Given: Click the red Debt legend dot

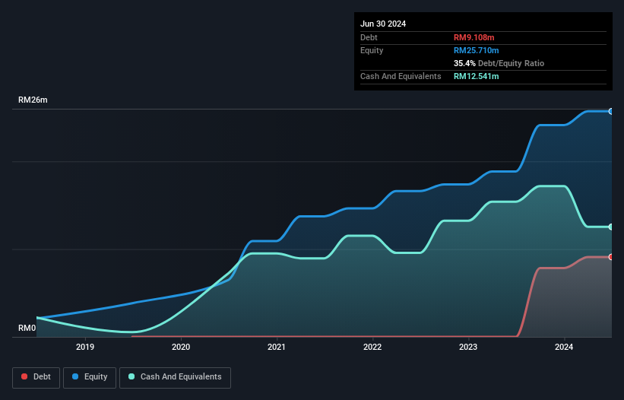Looking at the screenshot, I should pyautogui.click(x=24, y=376).
